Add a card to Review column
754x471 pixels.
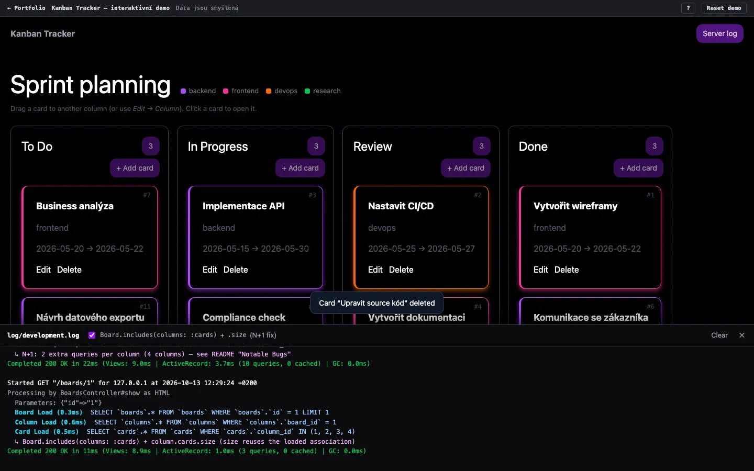tap(465, 168)
